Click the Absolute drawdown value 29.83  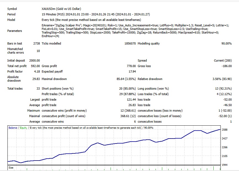click(x=36, y=79)
